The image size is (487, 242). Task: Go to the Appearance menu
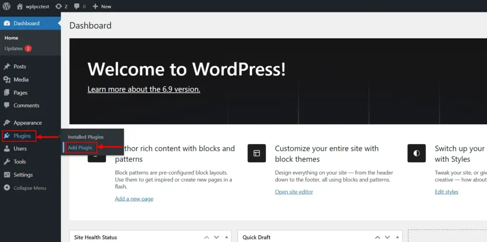28,122
